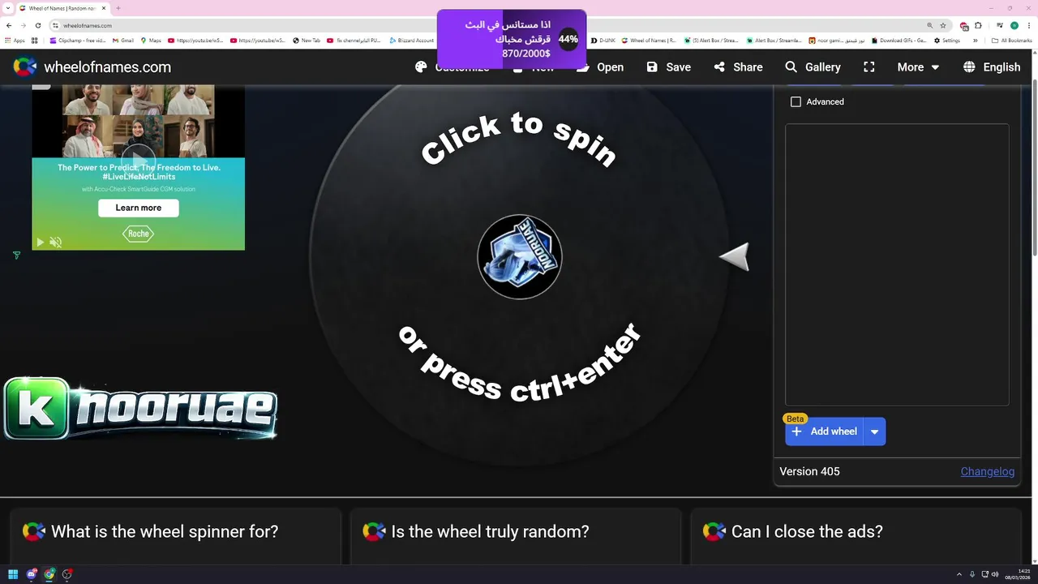
Task: Expand the Add wheel dropdown arrow
Action: (874, 432)
